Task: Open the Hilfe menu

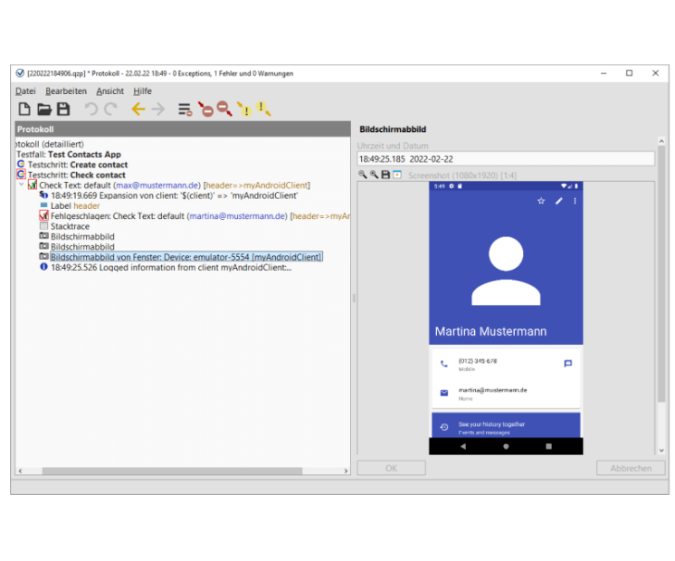Action: [142, 90]
